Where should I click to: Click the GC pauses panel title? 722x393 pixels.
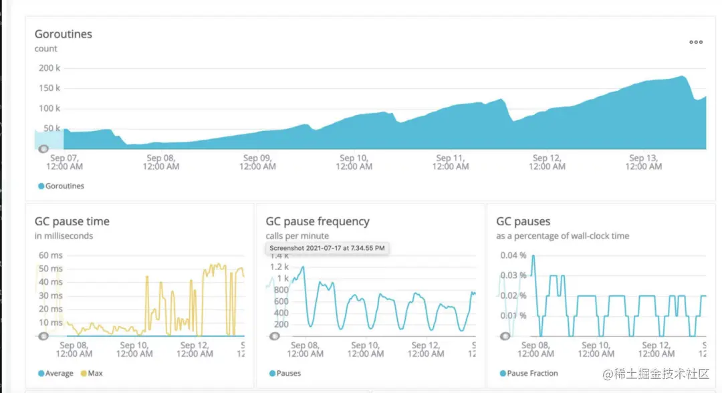[523, 221]
